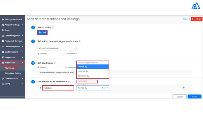
Task: Click the Lead entity button
Action: click(42, 32)
